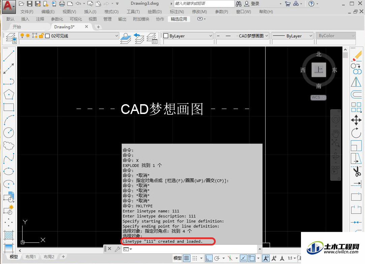The height and width of the screenshot is (264, 365).
Task: Click the keyword search box
Action: coord(204,3)
